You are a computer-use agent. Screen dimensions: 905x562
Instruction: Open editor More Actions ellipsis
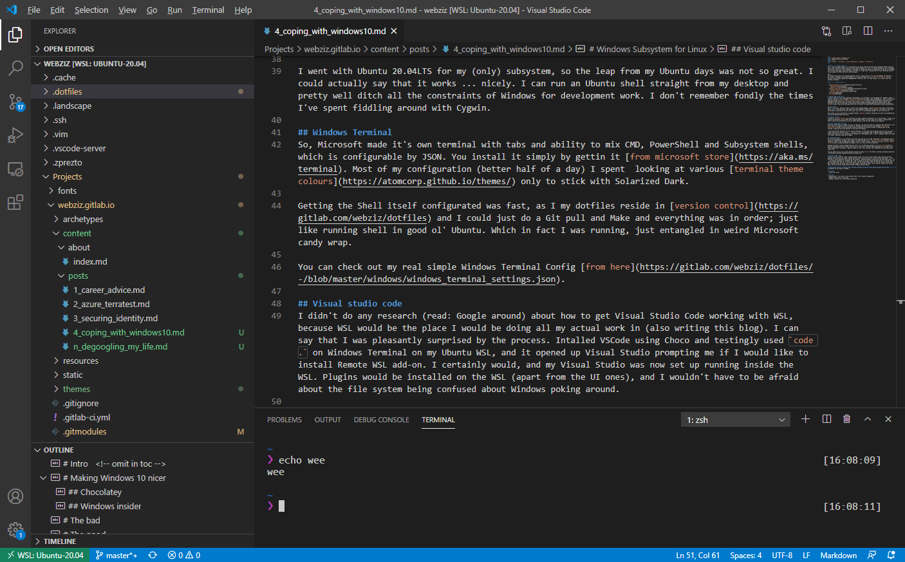pos(888,31)
